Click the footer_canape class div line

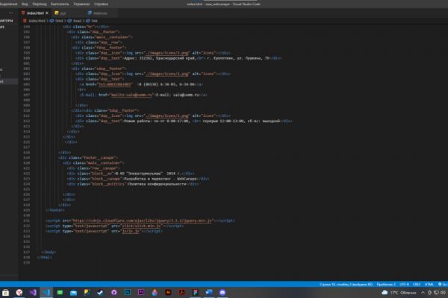tap(87, 157)
